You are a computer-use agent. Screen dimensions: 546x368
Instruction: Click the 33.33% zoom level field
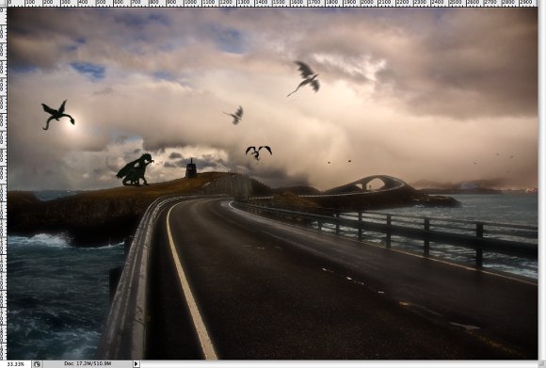(16, 364)
